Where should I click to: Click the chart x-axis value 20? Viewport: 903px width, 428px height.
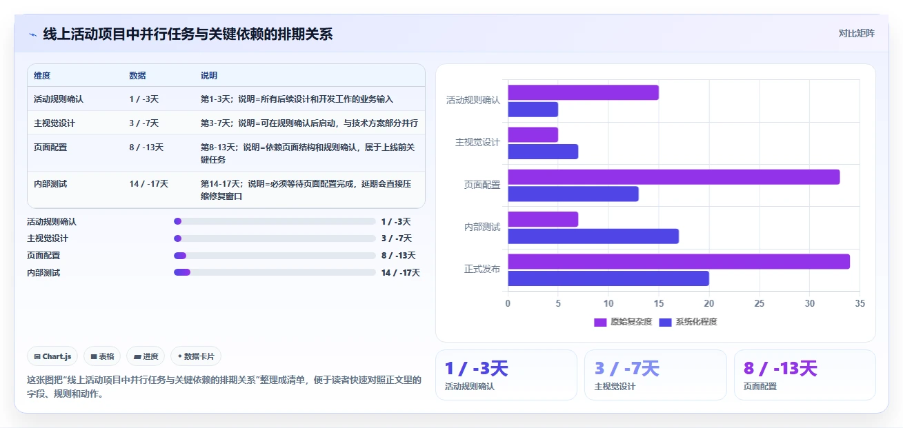click(709, 303)
